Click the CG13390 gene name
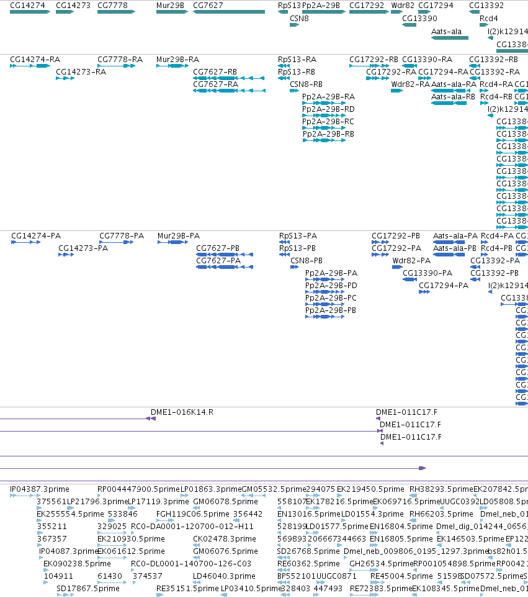 tap(419, 18)
